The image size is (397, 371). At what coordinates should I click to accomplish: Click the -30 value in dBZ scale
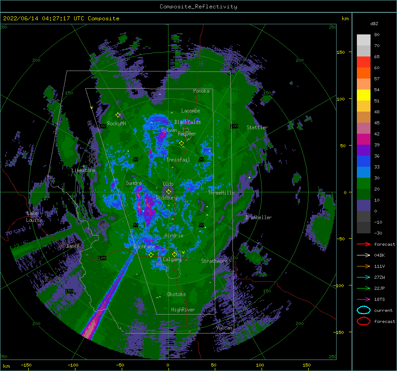378,233
